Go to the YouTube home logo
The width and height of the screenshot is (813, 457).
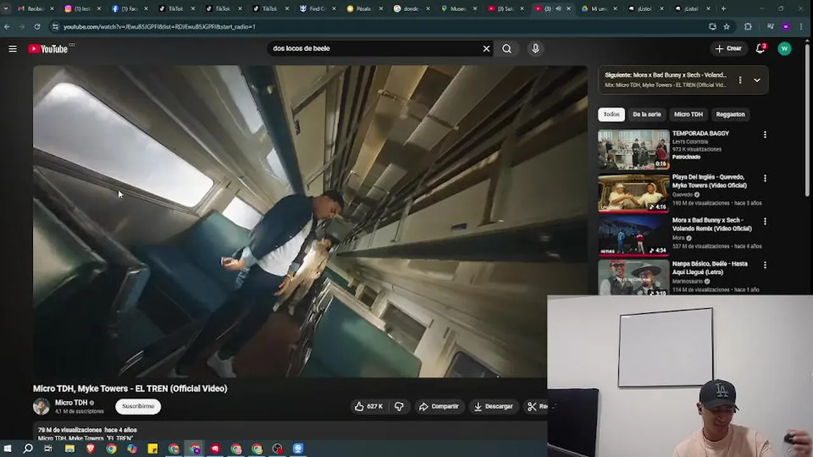coord(48,49)
